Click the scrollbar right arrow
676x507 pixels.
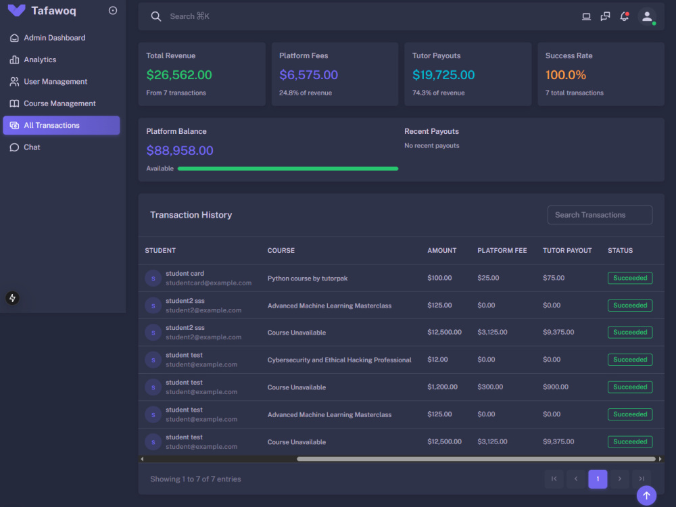point(660,459)
